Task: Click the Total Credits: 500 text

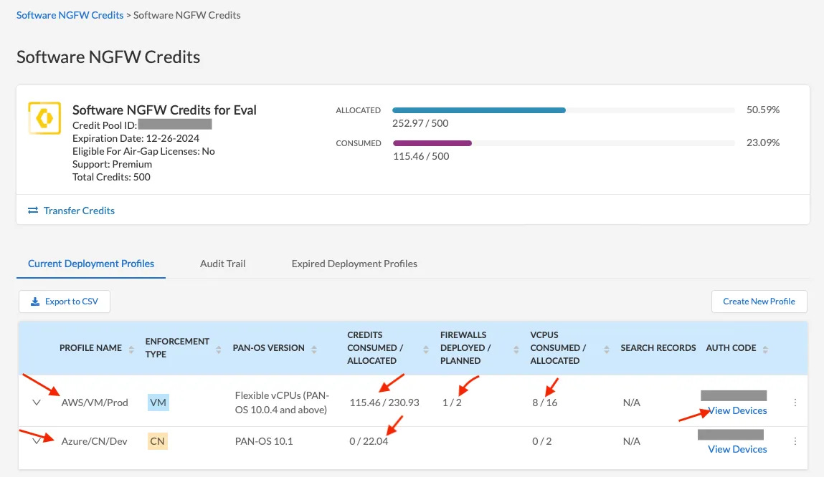Action: [111, 178]
